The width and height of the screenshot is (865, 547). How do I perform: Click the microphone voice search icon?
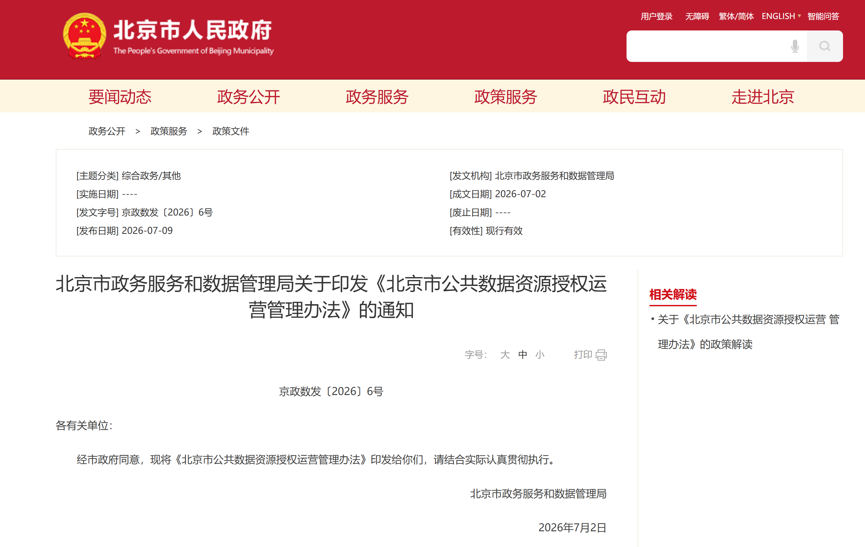click(x=795, y=46)
